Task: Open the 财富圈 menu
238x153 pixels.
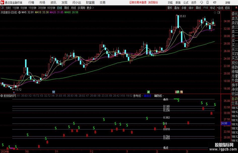Action: pos(90,3)
